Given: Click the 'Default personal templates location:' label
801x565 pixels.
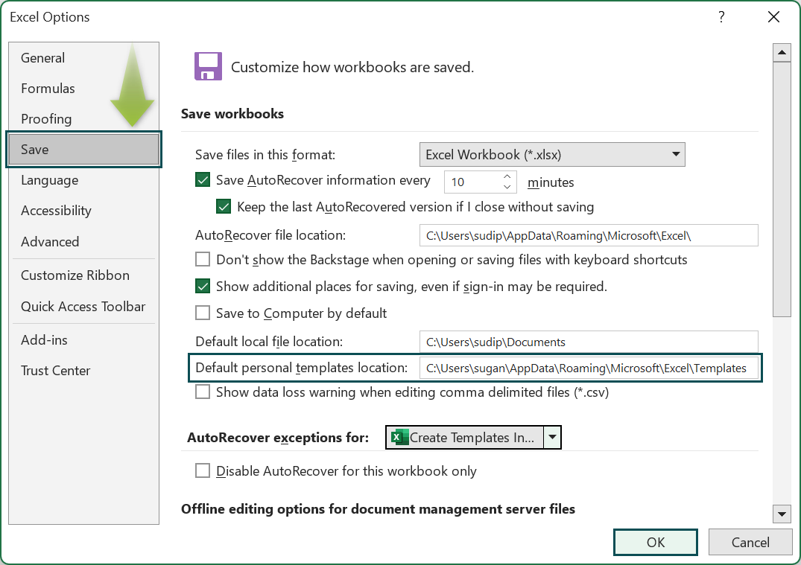Looking at the screenshot, I should coord(301,368).
